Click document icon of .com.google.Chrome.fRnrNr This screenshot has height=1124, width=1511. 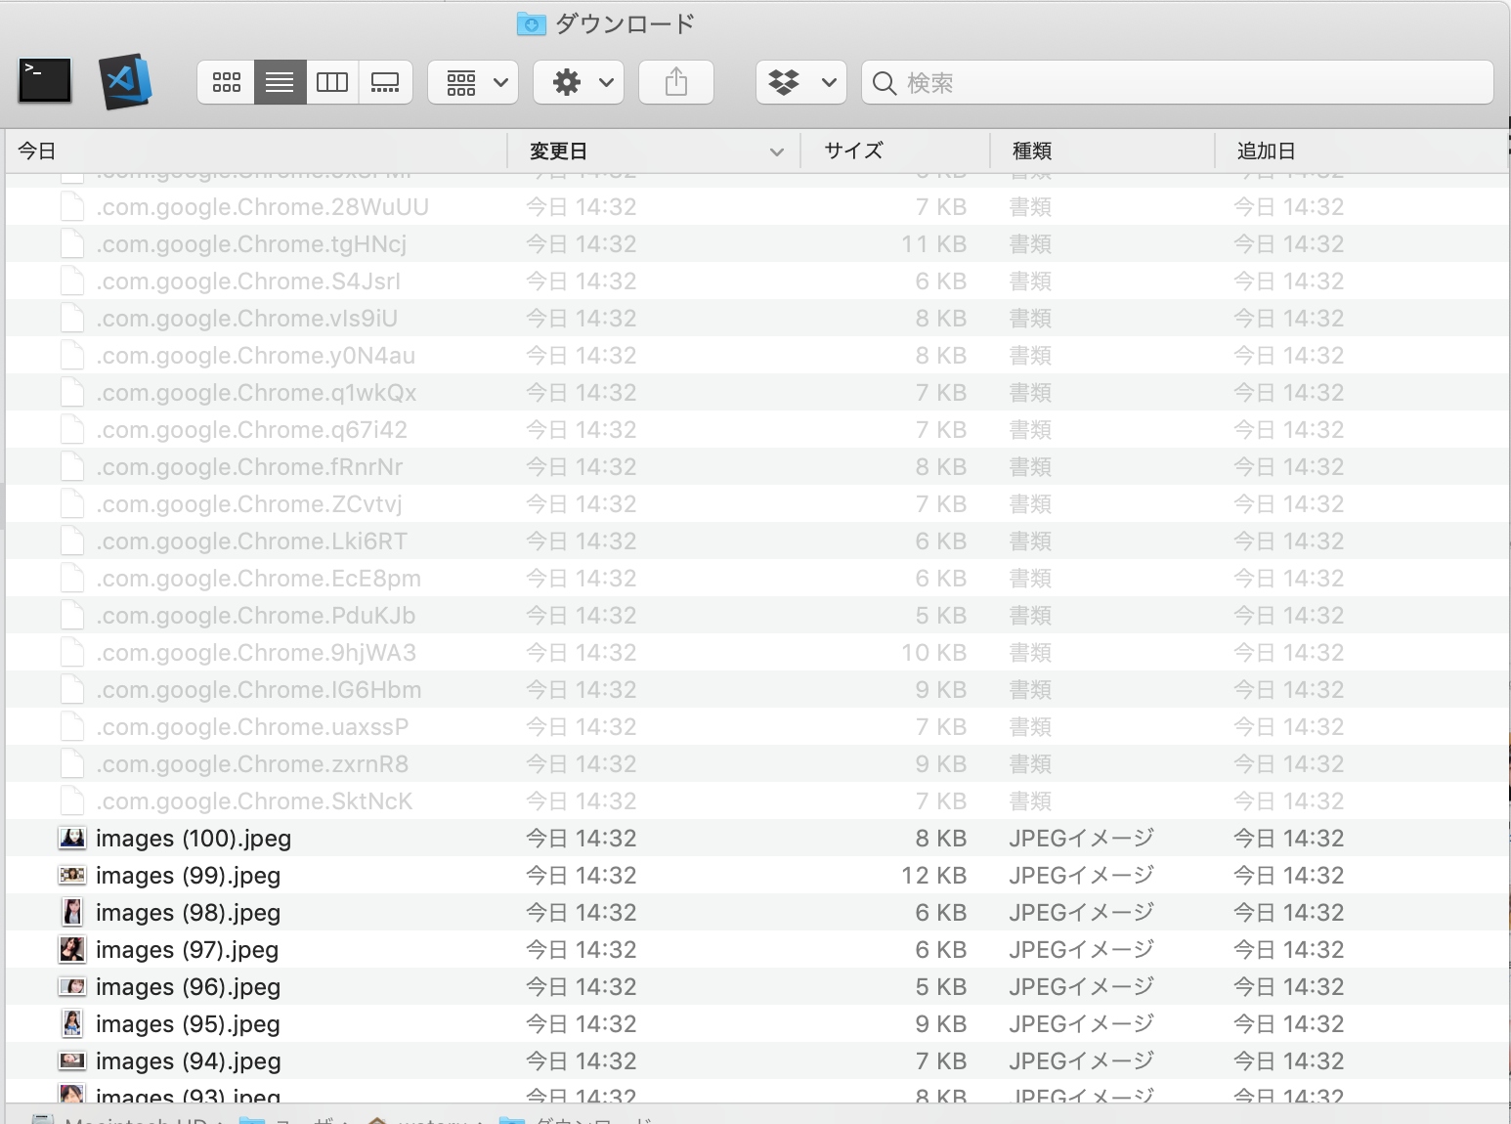tap(72, 466)
